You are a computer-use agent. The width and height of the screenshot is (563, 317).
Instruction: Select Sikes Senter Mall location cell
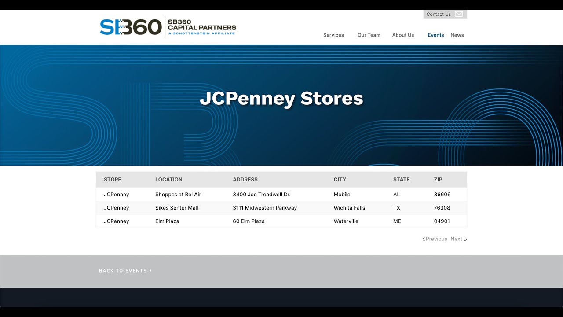pos(176,208)
